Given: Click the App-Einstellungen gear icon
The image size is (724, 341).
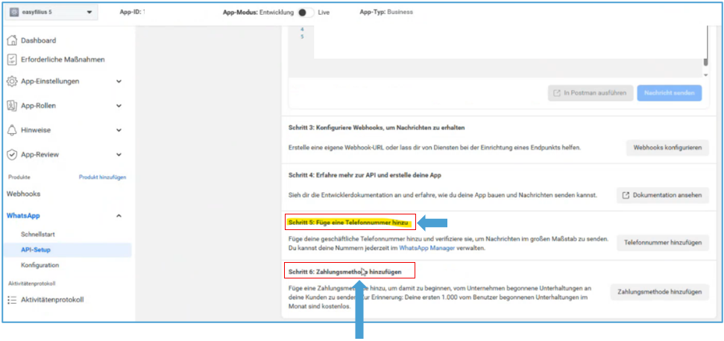Looking at the screenshot, I should click(x=12, y=81).
